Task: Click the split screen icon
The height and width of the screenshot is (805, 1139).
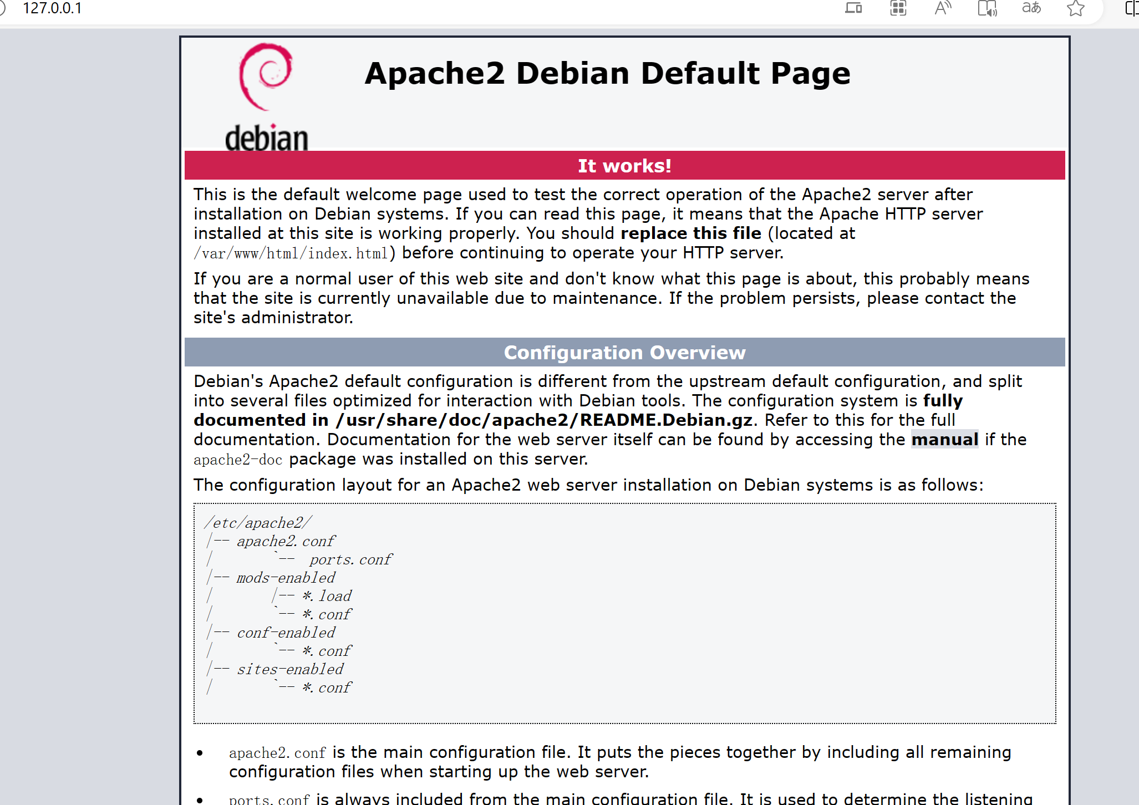Action: tap(1132, 8)
